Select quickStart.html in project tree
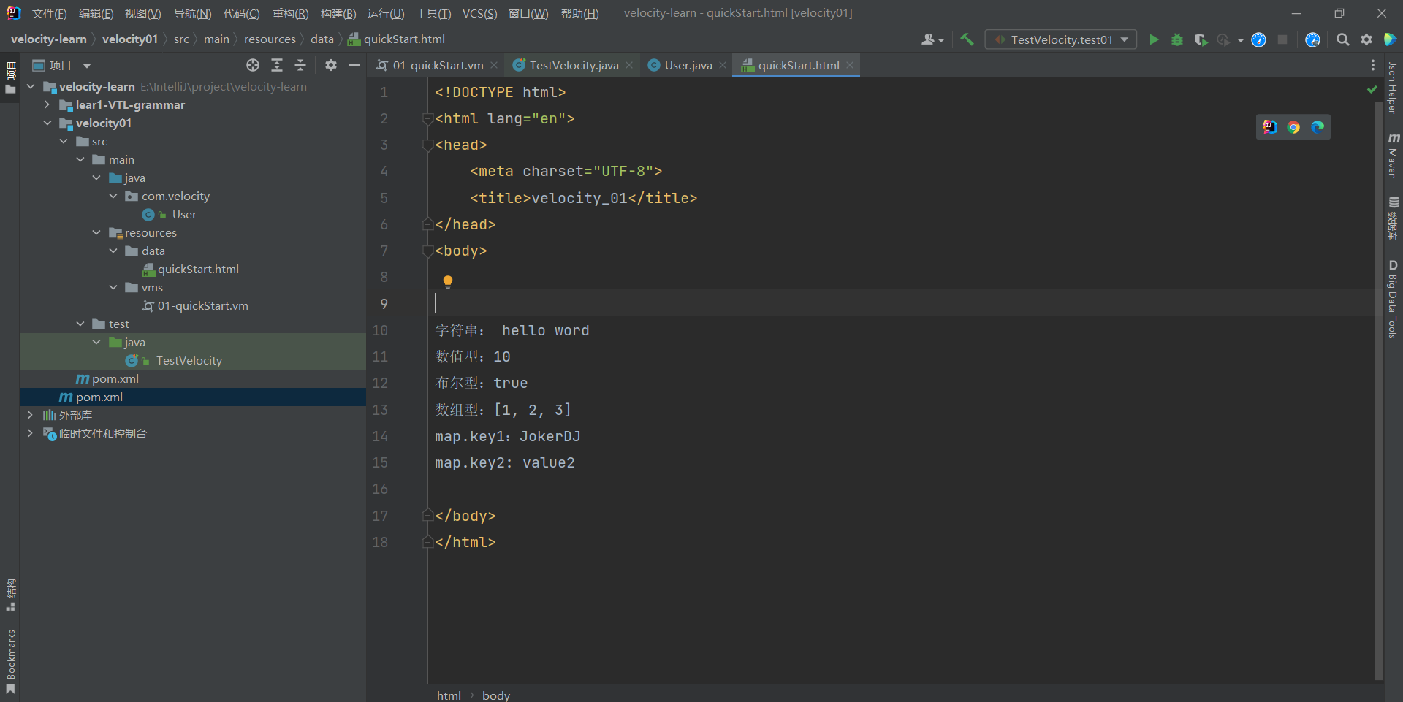This screenshot has width=1403, height=702. point(198,269)
